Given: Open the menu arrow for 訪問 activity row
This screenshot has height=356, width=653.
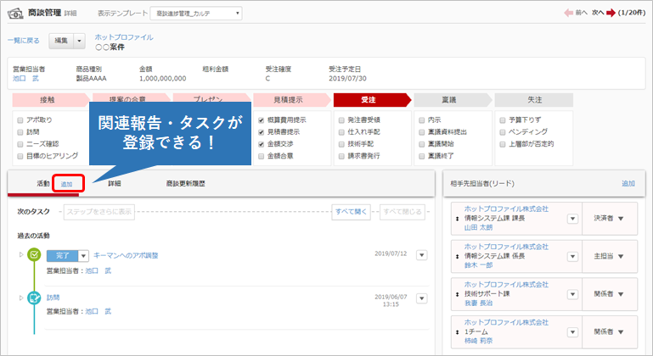Looking at the screenshot, I should [422, 298].
